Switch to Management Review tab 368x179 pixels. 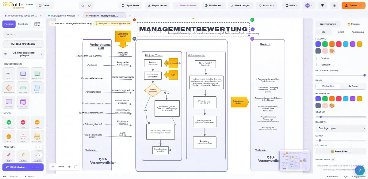tap(64, 16)
